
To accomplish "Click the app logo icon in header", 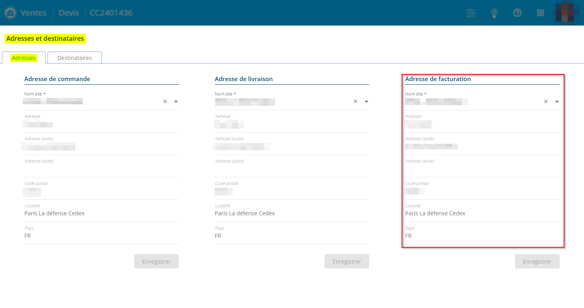I will pyautogui.click(x=10, y=13).
